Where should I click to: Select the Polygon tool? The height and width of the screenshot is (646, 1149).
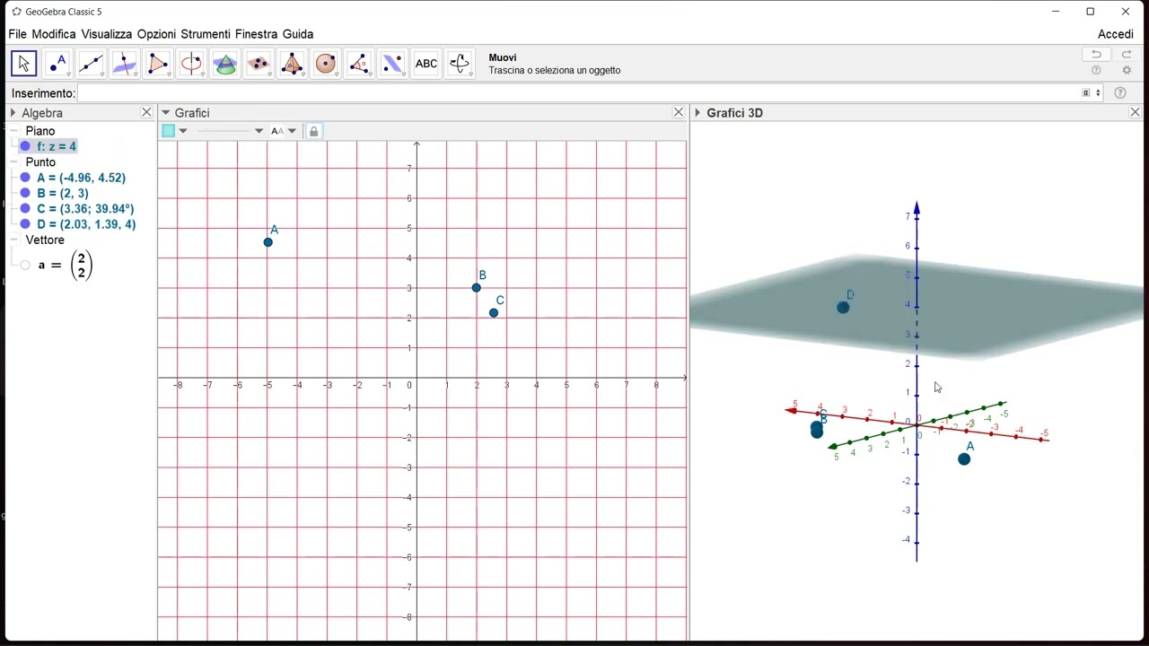click(x=158, y=64)
